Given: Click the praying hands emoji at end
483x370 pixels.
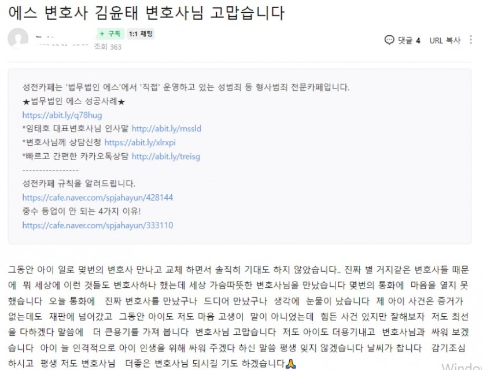Looking at the screenshot, I should click(x=290, y=364).
